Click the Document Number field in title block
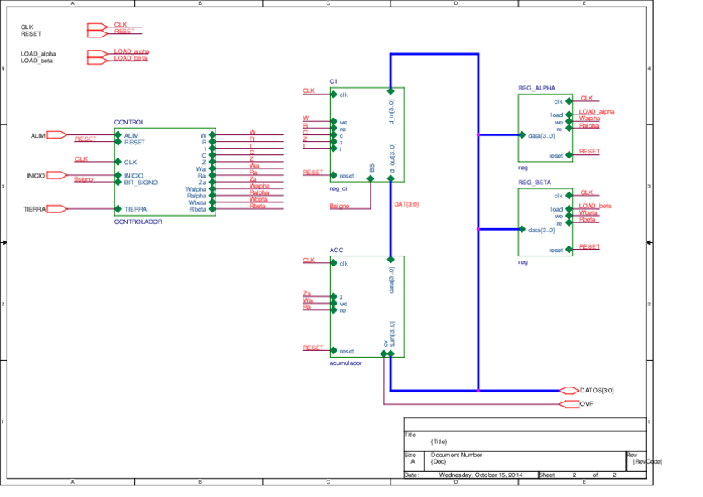 pyautogui.click(x=456, y=455)
